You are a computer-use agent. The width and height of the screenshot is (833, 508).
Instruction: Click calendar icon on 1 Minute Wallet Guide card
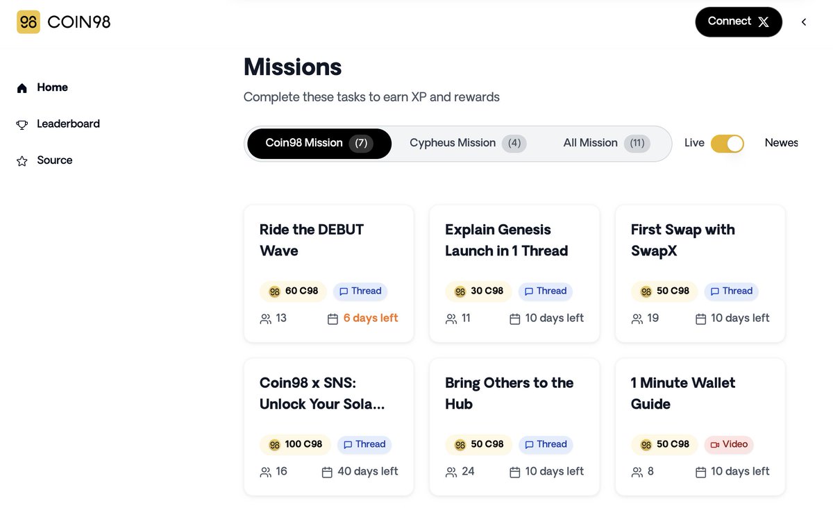tap(700, 473)
